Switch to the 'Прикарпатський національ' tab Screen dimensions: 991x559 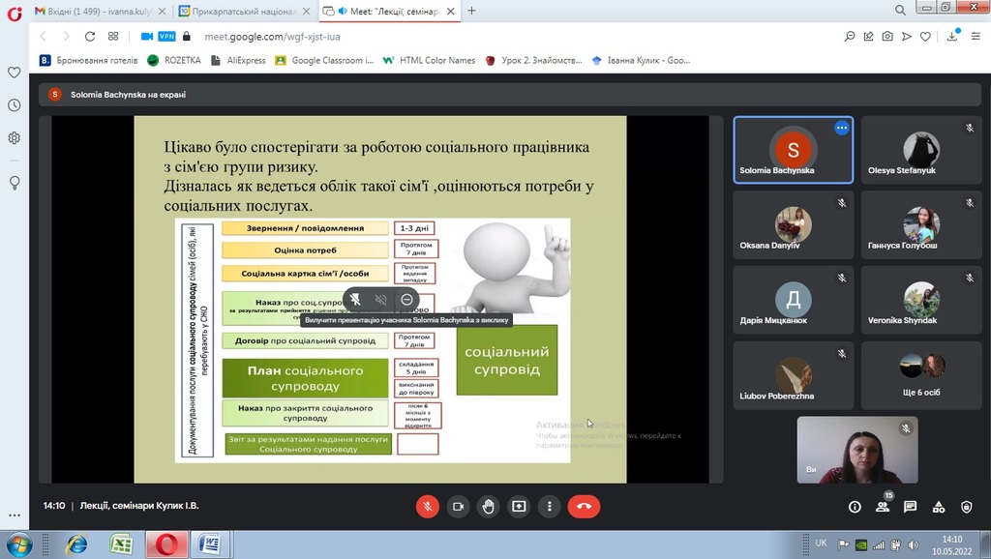[242, 11]
